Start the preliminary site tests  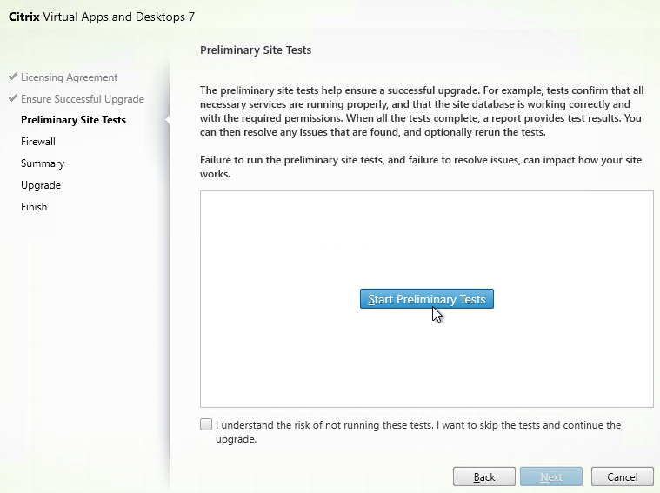pyautogui.click(x=426, y=298)
